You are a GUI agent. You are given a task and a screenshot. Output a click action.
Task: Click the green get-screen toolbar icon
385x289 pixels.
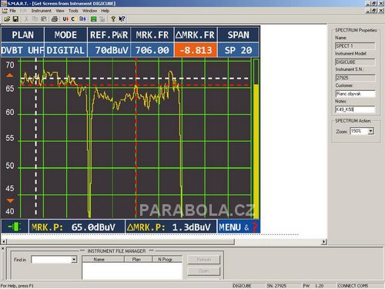(94, 19)
